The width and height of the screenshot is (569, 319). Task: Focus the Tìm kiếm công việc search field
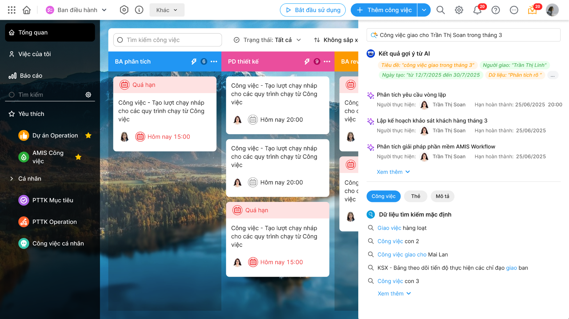[167, 40]
